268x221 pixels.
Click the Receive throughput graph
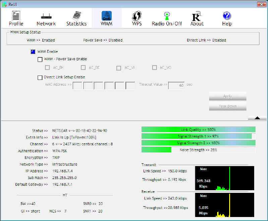point(225,205)
